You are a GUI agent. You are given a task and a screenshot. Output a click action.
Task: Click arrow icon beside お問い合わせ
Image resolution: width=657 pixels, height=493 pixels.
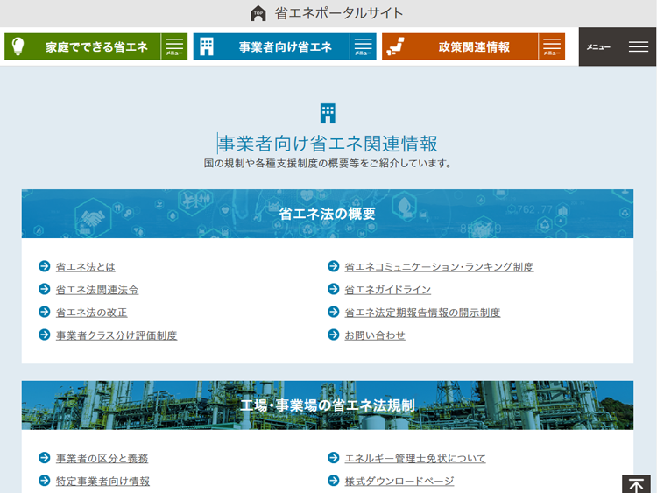pos(333,335)
